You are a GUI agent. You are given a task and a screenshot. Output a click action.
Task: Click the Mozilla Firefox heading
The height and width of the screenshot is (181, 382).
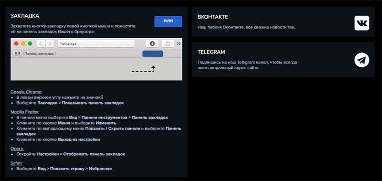[x=25, y=112]
